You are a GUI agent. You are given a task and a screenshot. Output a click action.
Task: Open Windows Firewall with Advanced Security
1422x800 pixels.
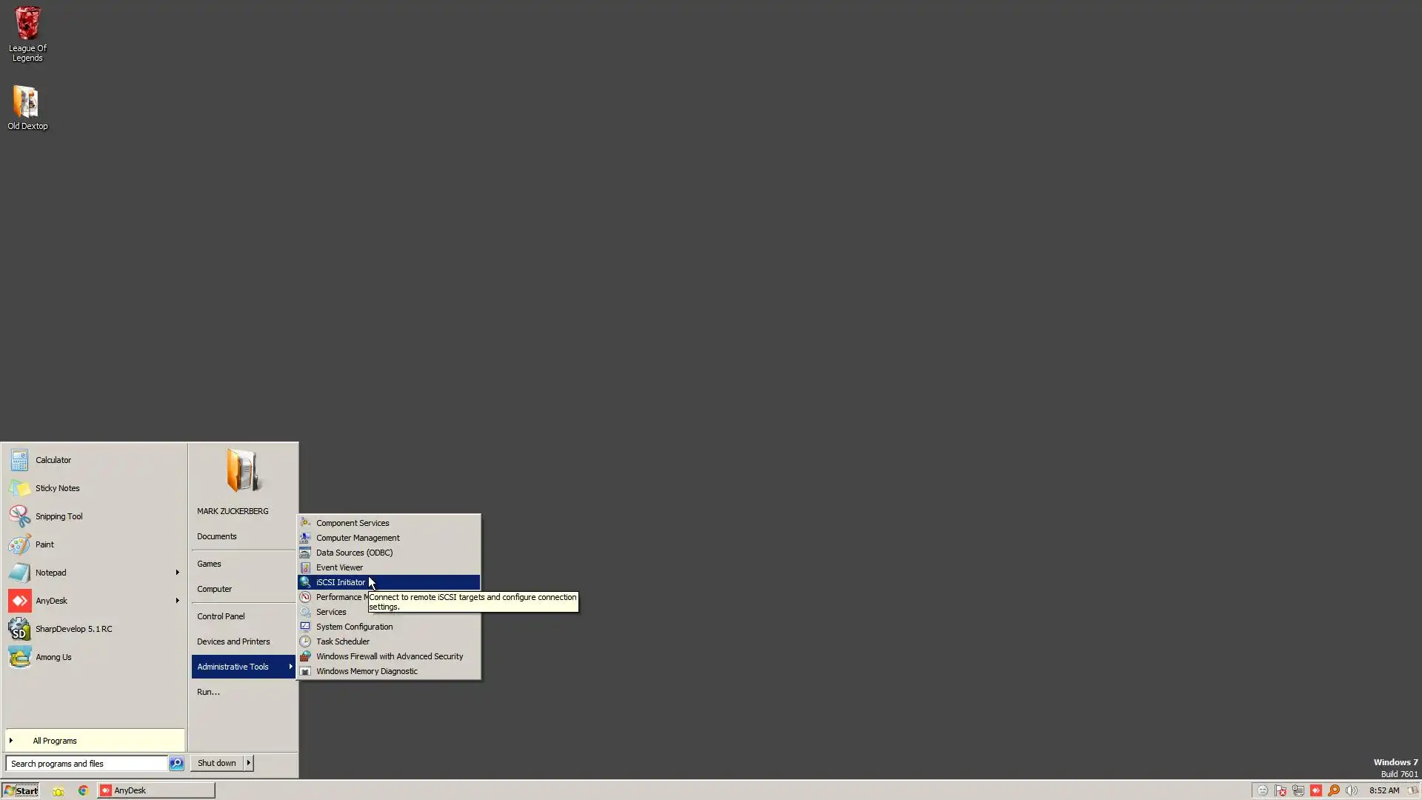click(389, 656)
